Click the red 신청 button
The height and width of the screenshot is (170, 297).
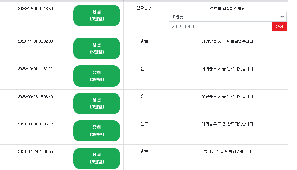pos(279,27)
